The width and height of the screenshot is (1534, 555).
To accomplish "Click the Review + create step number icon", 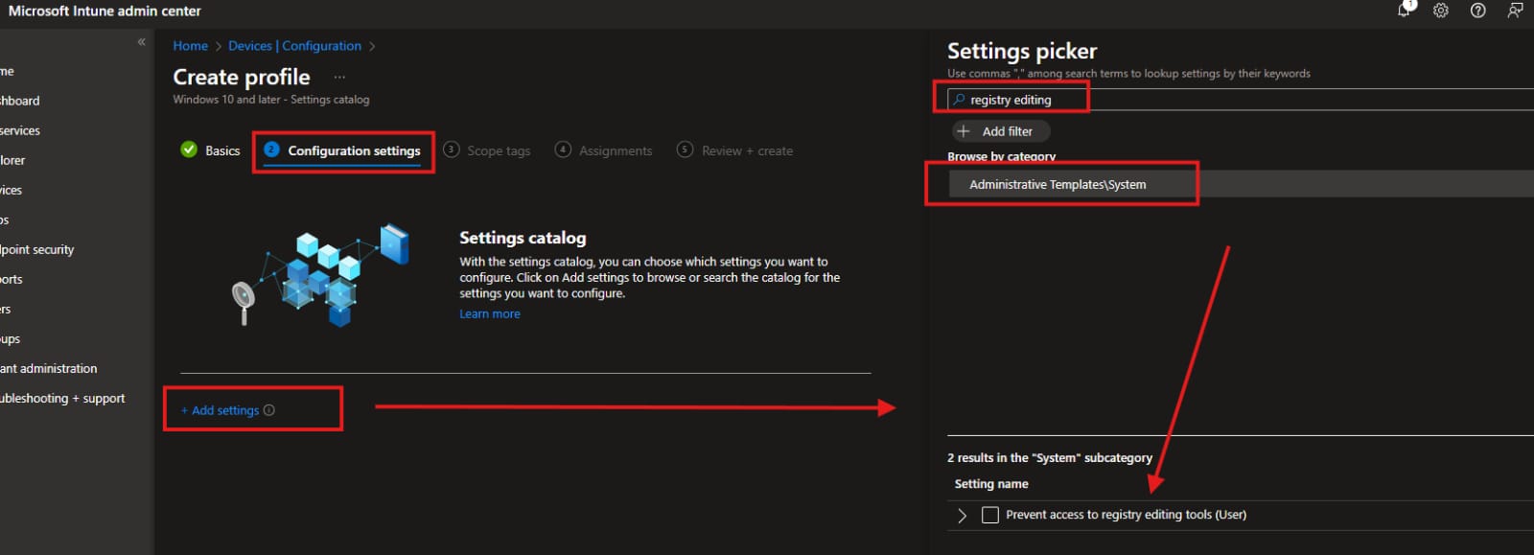I will point(685,150).
